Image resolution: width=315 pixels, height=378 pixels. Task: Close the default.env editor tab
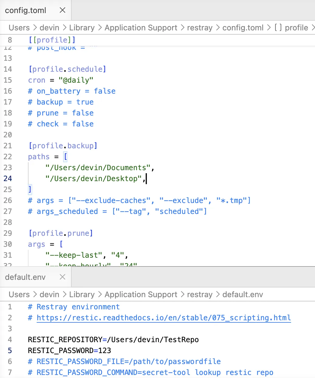tap(63, 277)
